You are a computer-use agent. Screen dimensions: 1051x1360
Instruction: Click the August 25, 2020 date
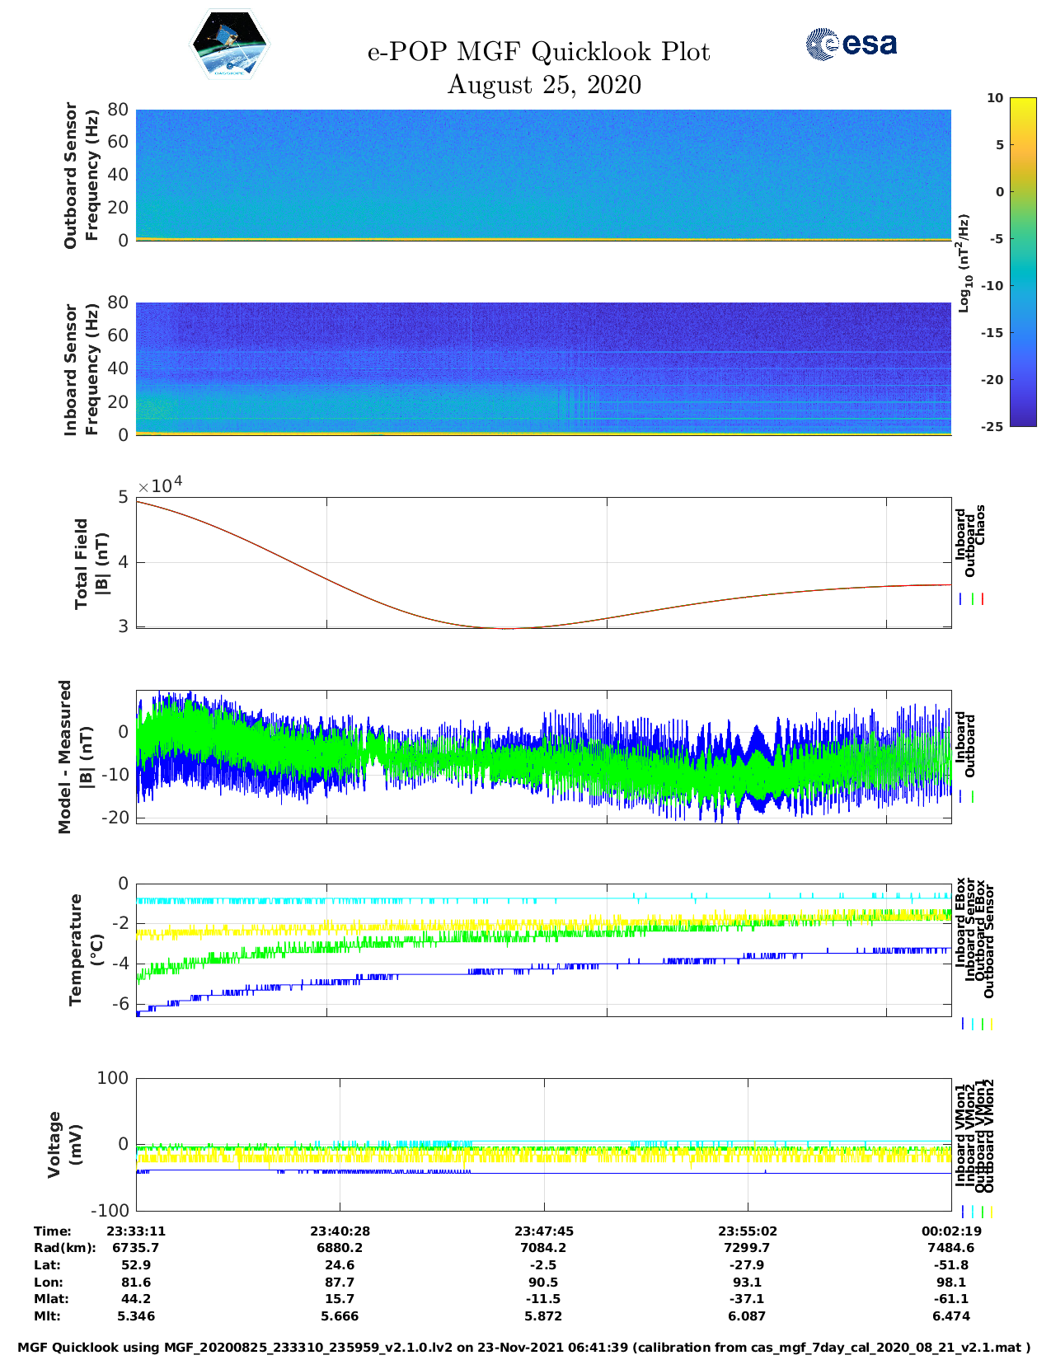tap(544, 85)
